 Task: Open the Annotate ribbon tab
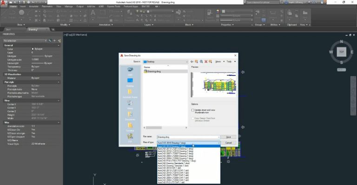[33, 7]
